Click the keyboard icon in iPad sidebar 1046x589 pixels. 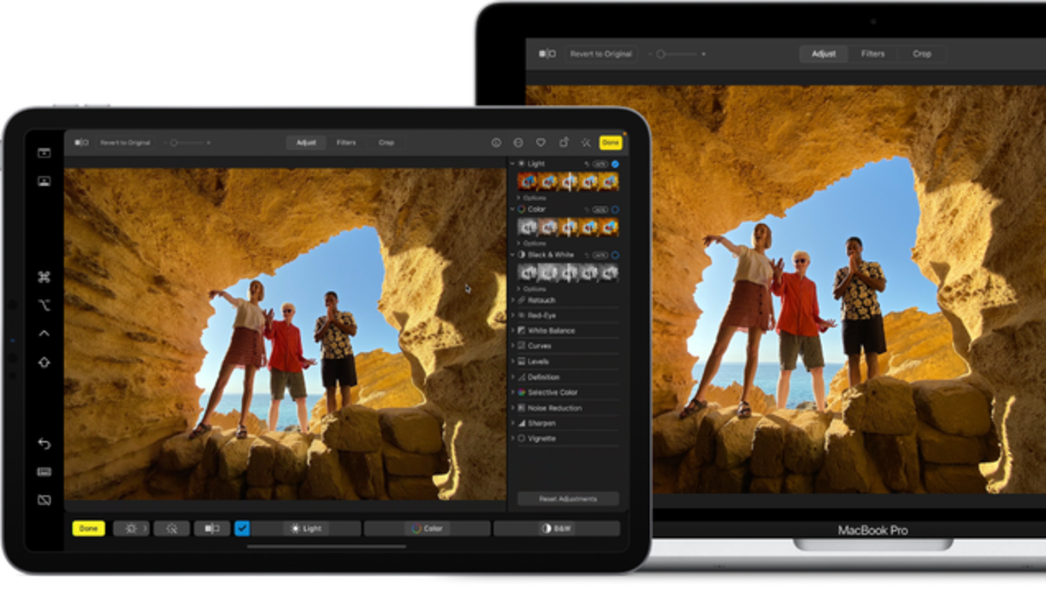click(44, 472)
